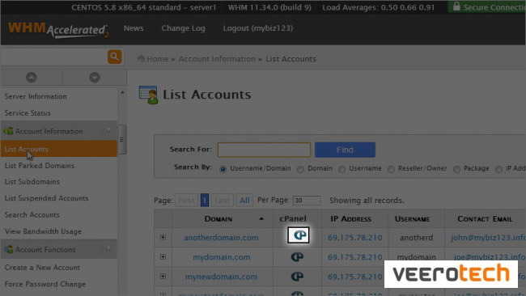Click Account Information breadcrumb link
Image resolution: width=526 pixels, height=296 pixels.
click(x=217, y=59)
